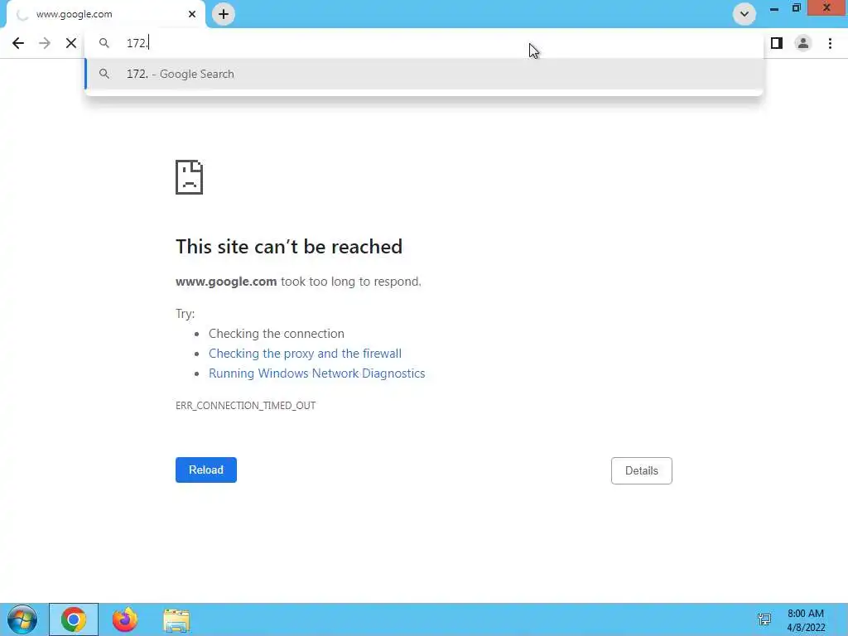848x636 pixels.
Task: Click the Details button
Action: pyautogui.click(x=642, y=470)
